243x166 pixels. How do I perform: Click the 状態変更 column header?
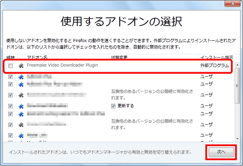(154, 57)
